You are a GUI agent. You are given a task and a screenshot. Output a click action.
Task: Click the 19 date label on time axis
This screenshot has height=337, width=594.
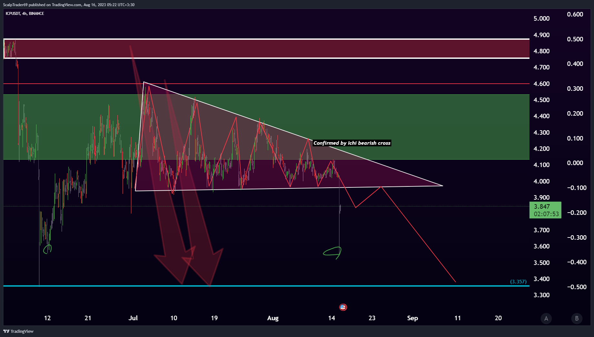click(x=214, y=318)
